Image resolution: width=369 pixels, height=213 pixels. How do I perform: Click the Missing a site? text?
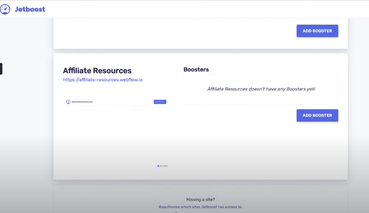(x=200, y=199)
